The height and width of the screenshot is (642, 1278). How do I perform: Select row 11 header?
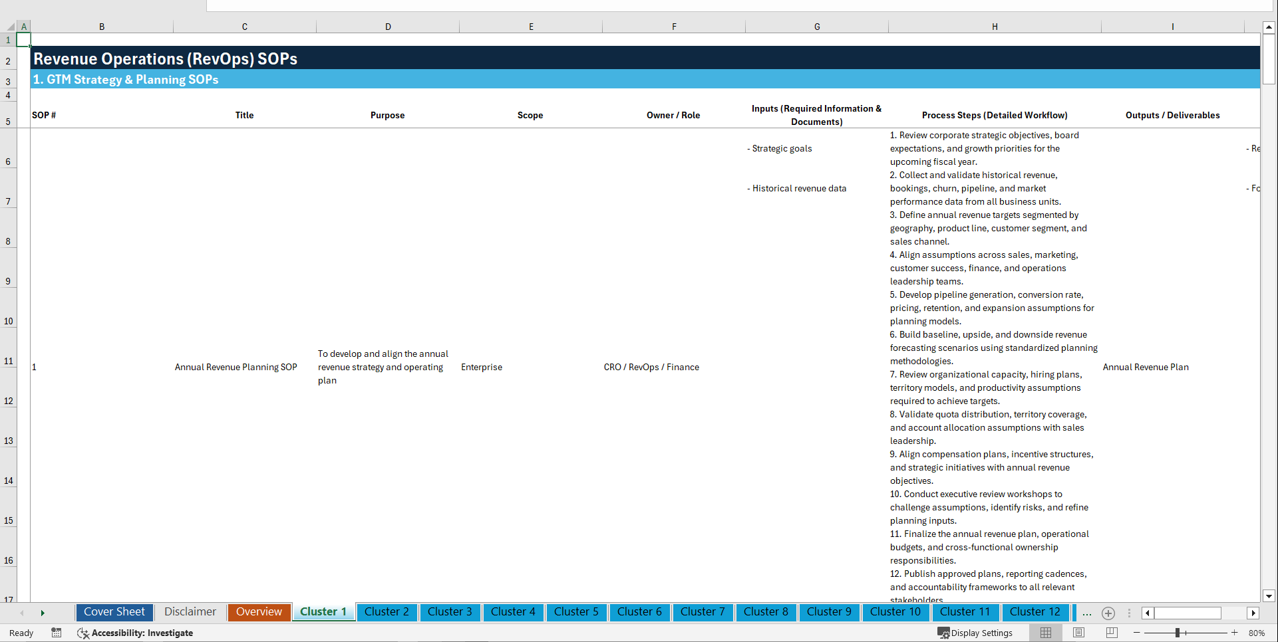(8, 348)
